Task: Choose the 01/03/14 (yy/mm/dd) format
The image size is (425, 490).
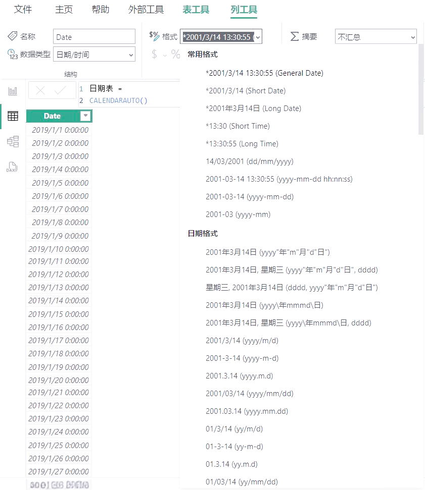Action: click(x=242, y=482)
